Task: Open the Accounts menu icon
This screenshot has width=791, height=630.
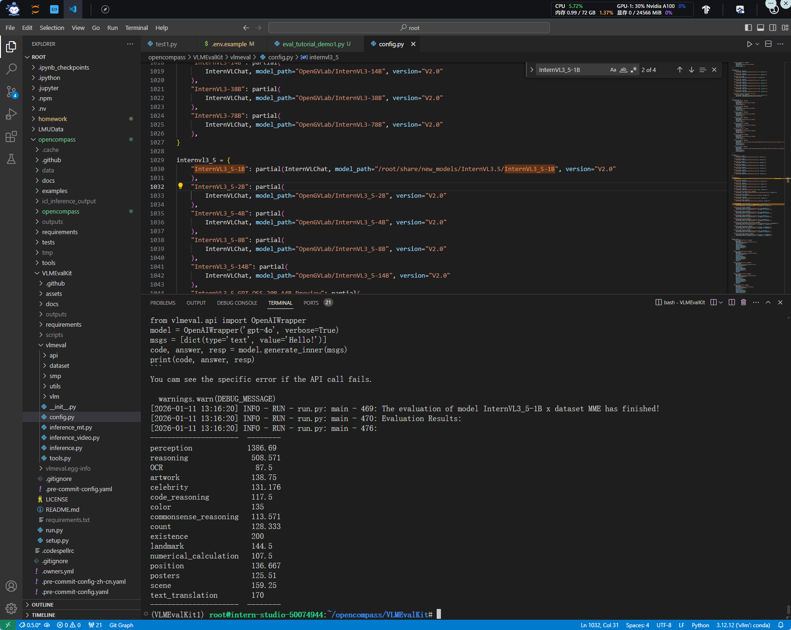Action: 11,586
